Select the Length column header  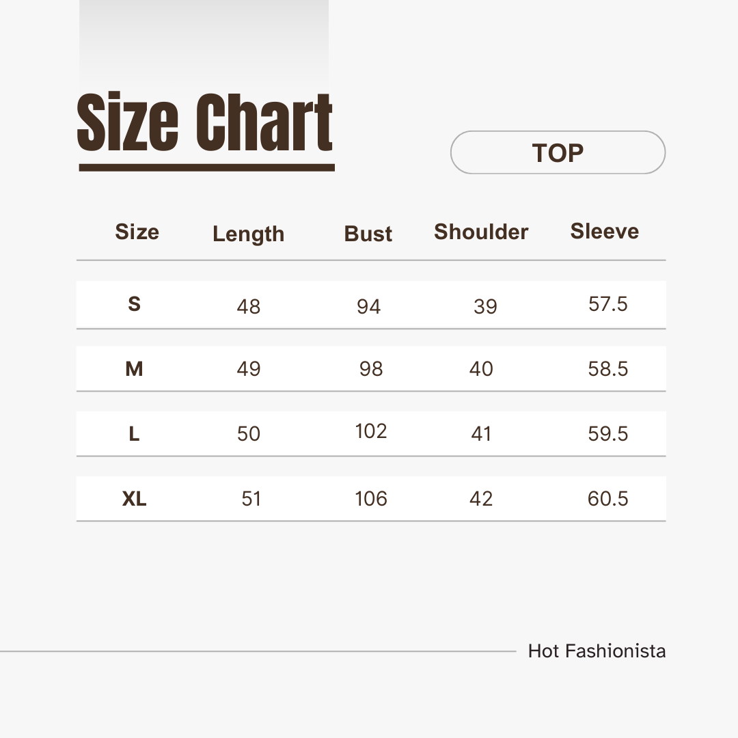248,234
